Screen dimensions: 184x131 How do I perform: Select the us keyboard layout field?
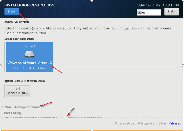click(x=149, y=12)
